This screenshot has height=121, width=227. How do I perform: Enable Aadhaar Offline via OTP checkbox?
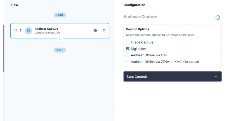click(128, 55)
